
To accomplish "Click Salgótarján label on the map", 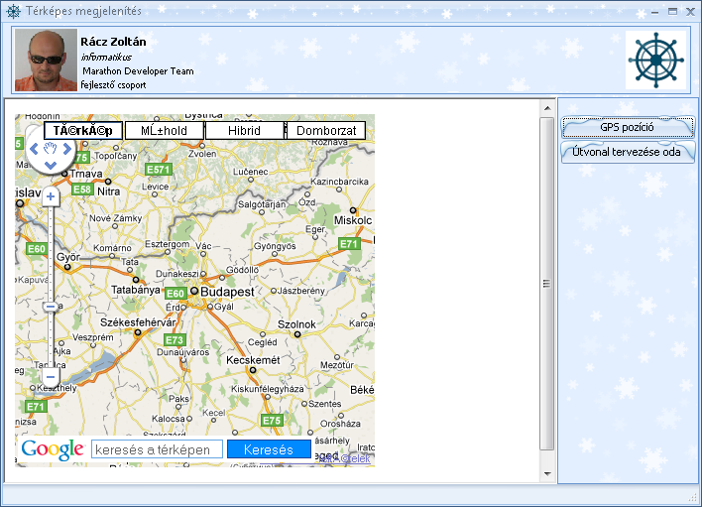I will pos(262,204).
